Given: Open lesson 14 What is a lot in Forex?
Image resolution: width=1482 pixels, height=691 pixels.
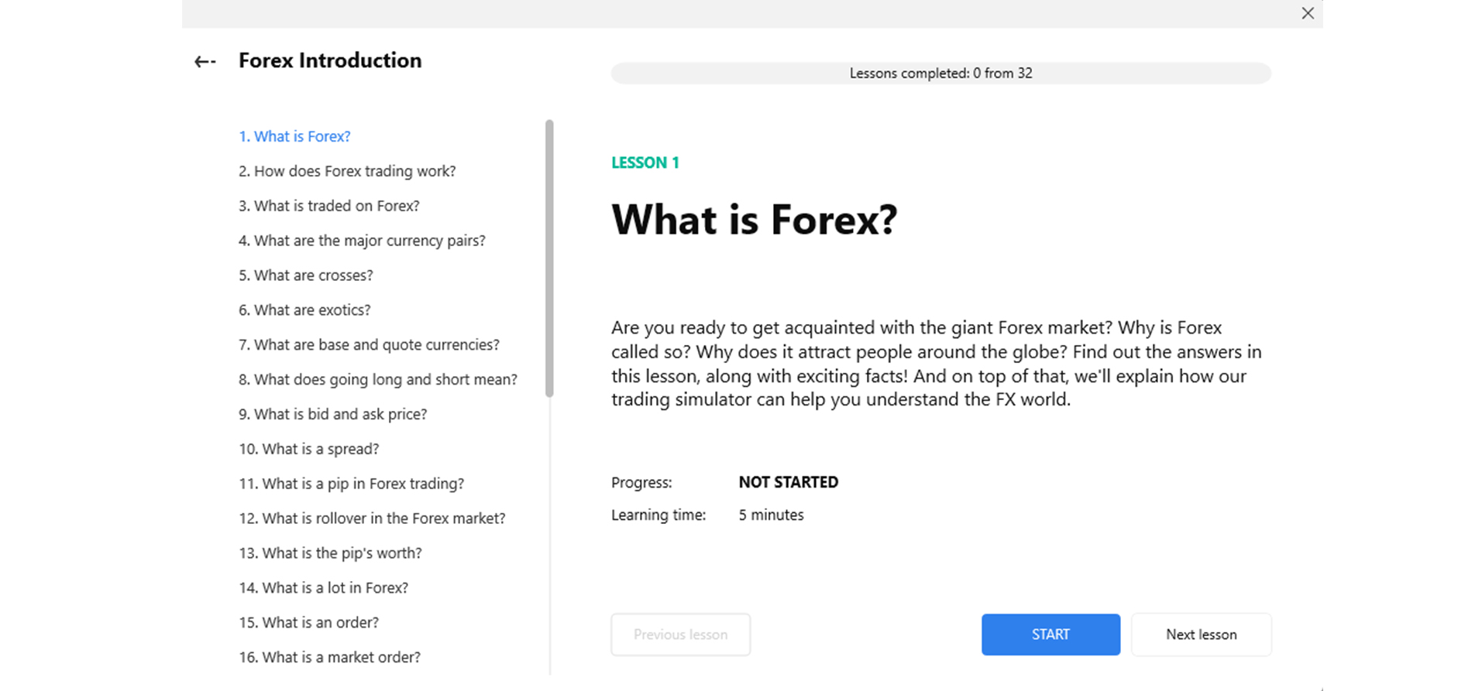Looking at the screenshot, I should pyautogui.click(x=324, y=588).
